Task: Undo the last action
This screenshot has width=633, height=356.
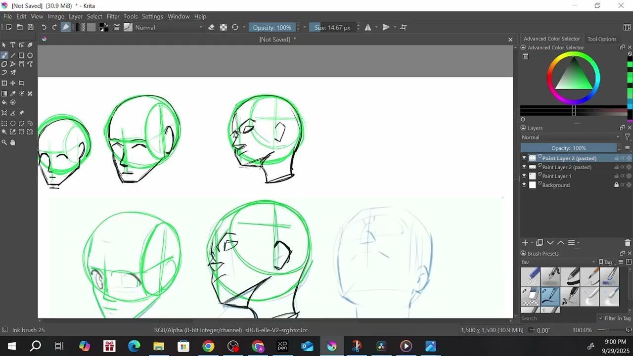Action: coord(44,27)
